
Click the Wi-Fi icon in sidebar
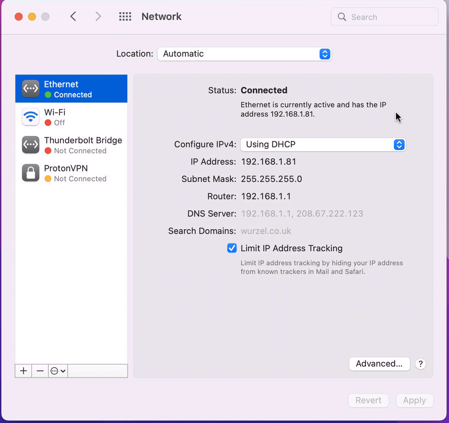click(31, 117)
